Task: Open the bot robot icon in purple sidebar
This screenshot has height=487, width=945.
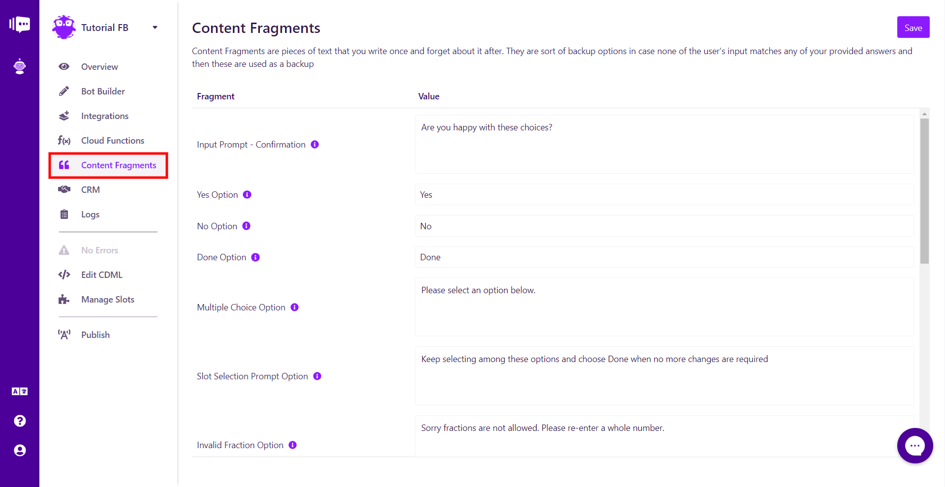Action: pos(20,66)
